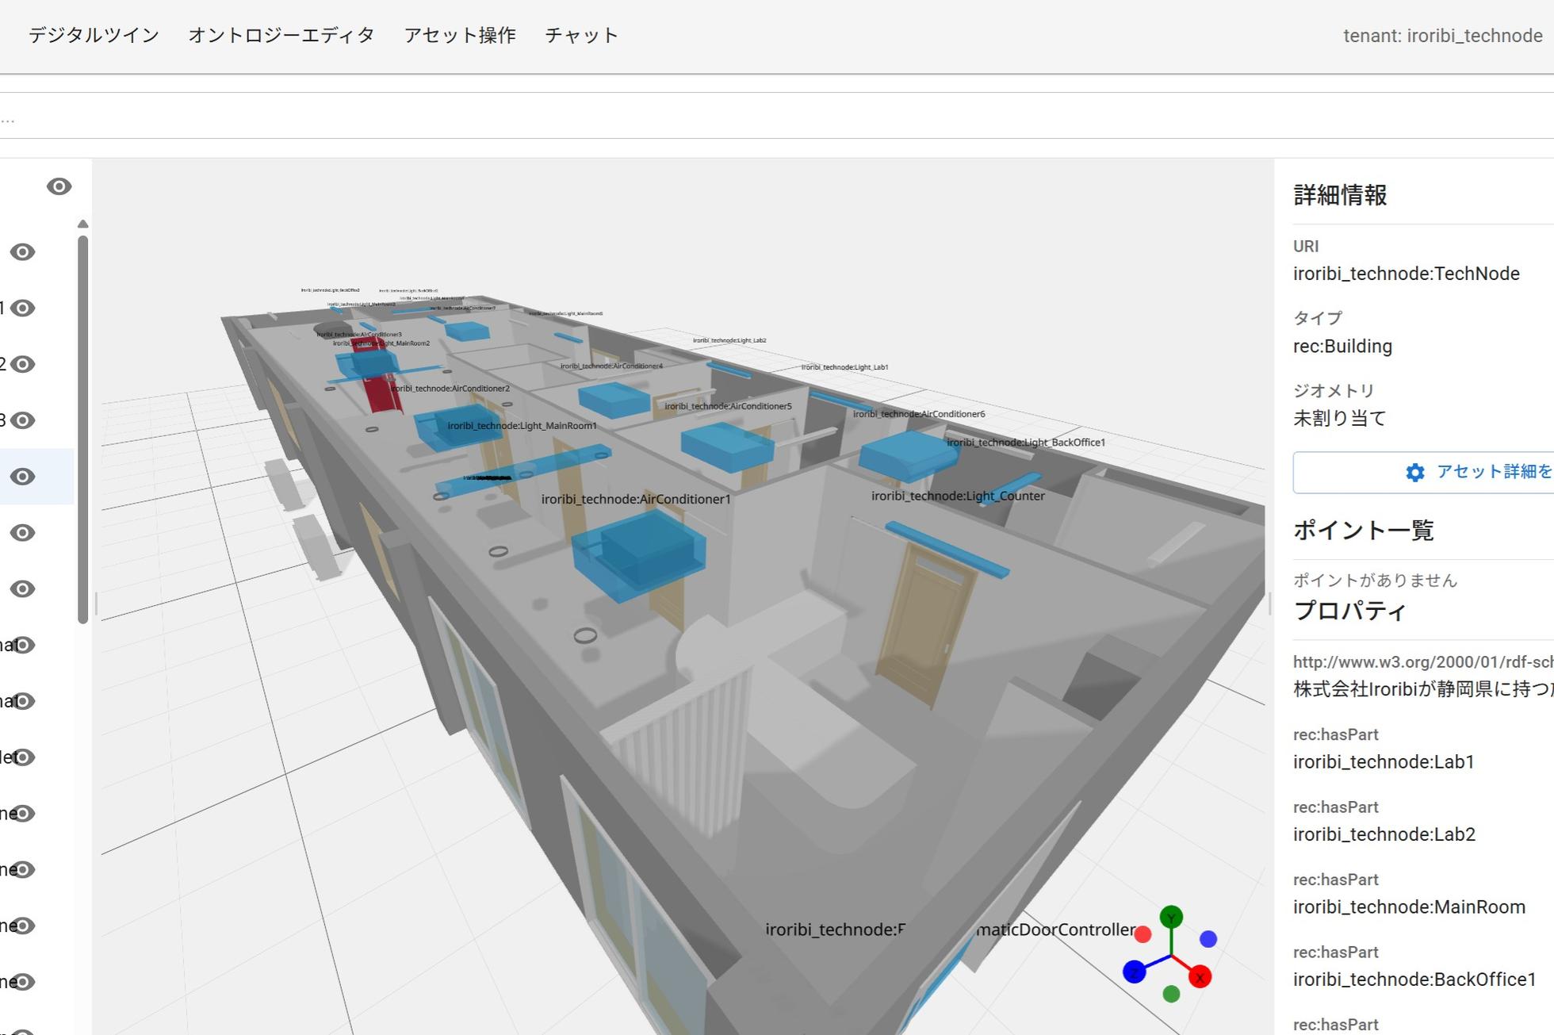Image resolution: width=1554 pixels, height=1035 pixels.
Task: Select the AirConditioner1 label in the 3D view
Action: tap(636, 500)
